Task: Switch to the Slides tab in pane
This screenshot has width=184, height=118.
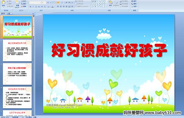Action: point(3,13)
